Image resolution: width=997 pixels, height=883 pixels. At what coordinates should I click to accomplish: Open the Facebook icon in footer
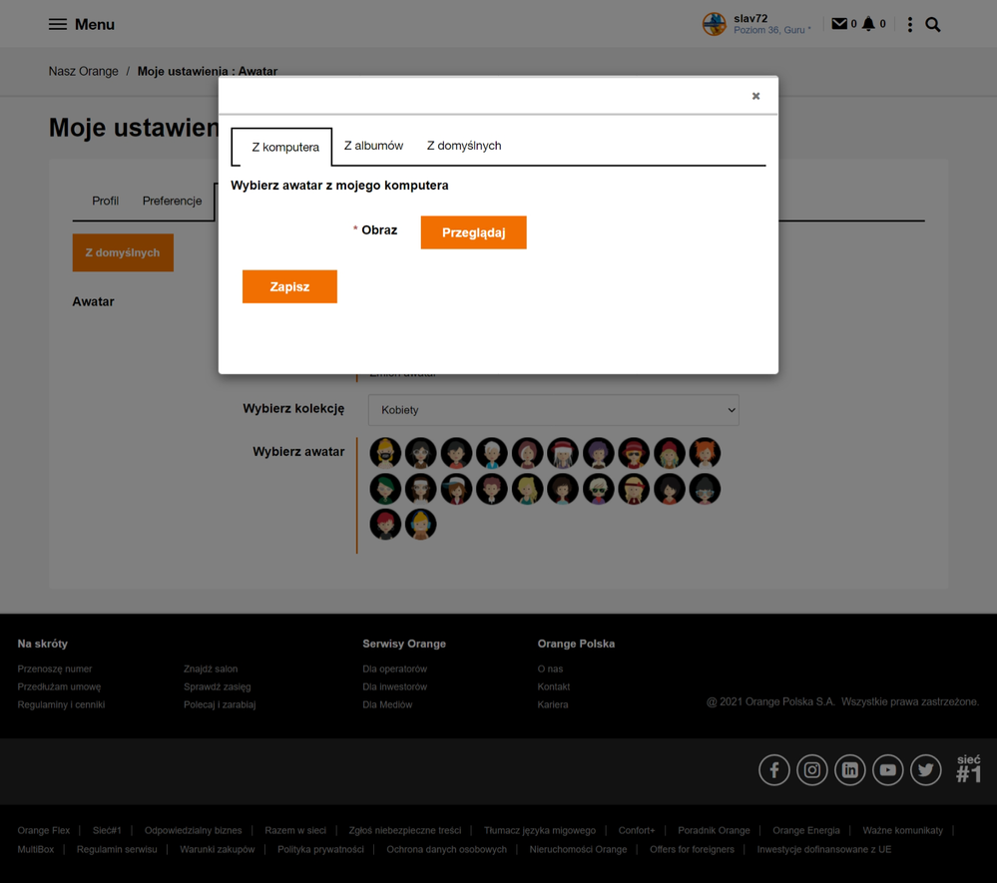774,770
